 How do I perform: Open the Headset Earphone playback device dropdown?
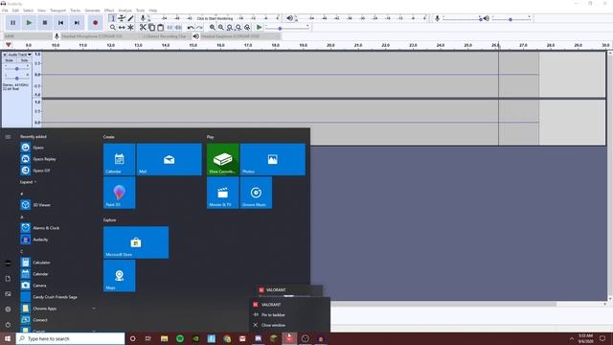(240, 36)
